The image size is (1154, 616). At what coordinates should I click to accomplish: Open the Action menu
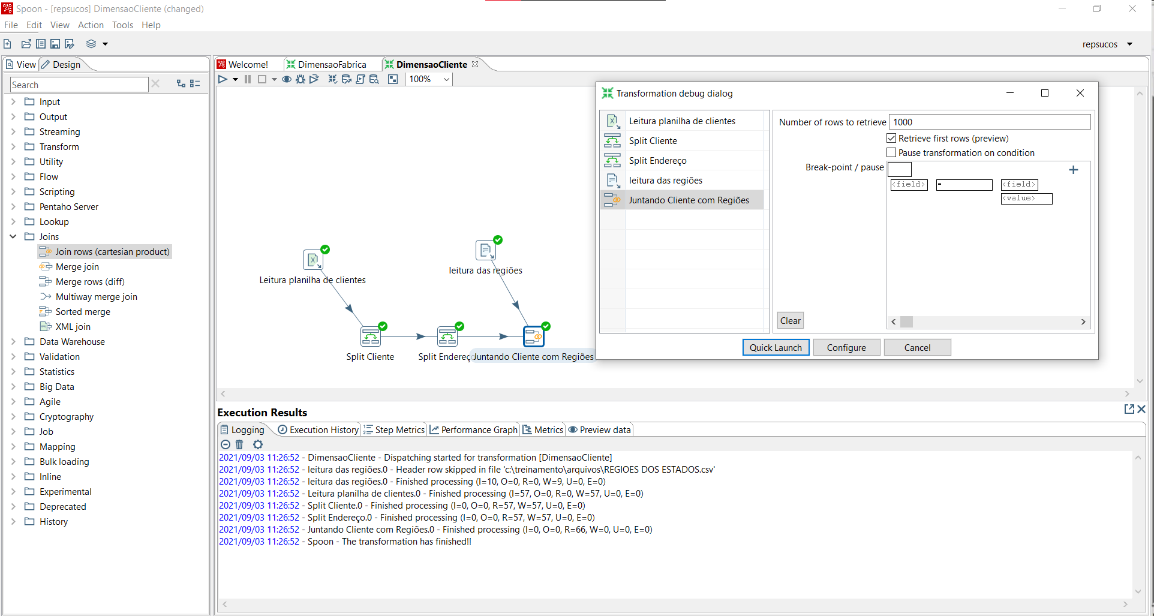91,25
